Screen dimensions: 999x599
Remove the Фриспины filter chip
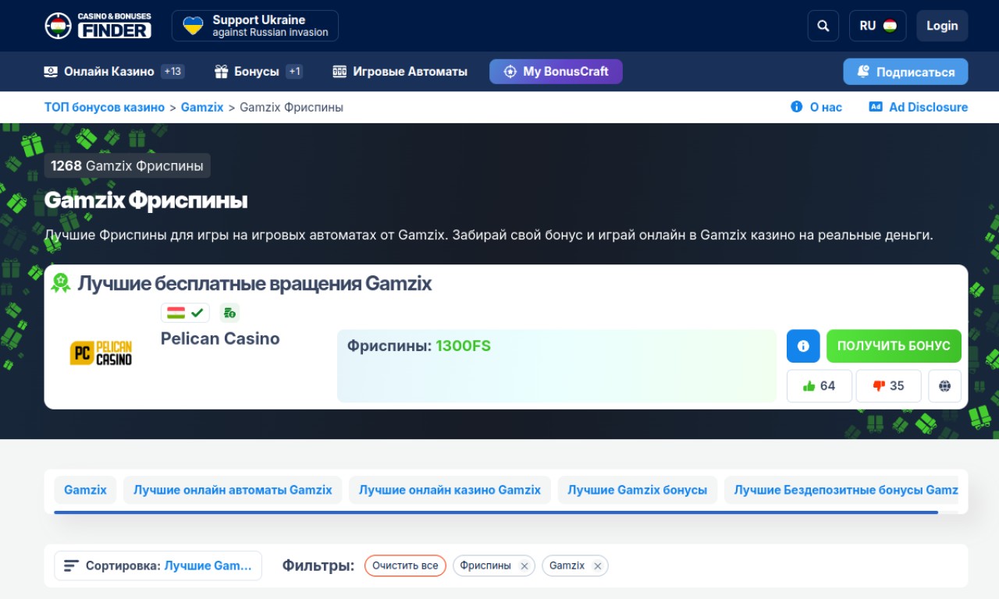coord(524,566)
